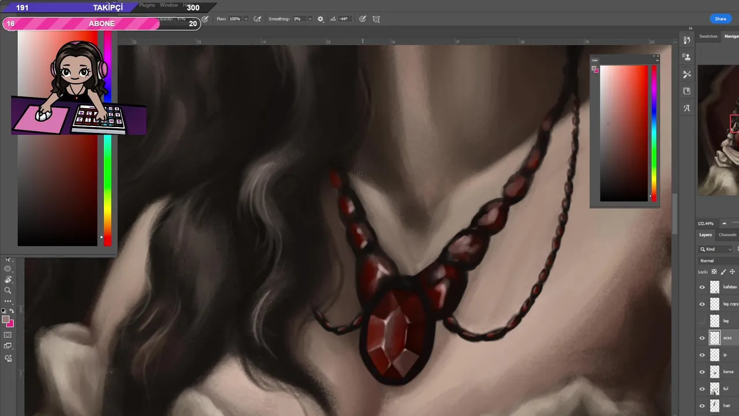Open the Plugins menu
This screenshot has width=739, height=416.
[147, 5]
